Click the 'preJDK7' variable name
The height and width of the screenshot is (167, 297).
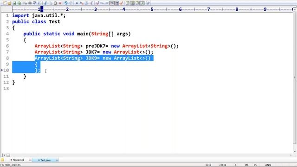pyautogui.click(x=95, y=46)
